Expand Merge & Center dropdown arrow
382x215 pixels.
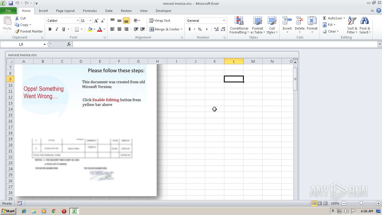[x=181, y=29]
